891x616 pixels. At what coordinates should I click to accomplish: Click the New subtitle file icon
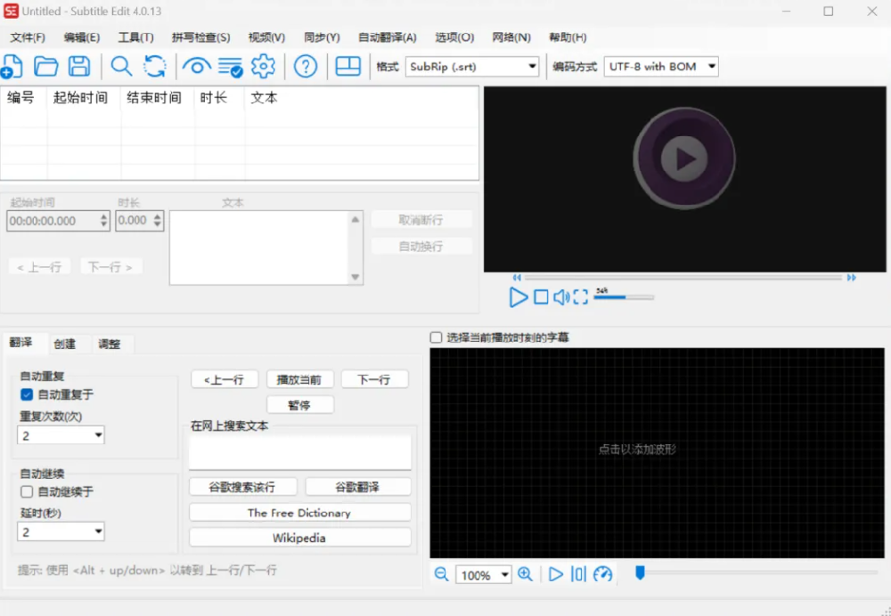point(12,66)
